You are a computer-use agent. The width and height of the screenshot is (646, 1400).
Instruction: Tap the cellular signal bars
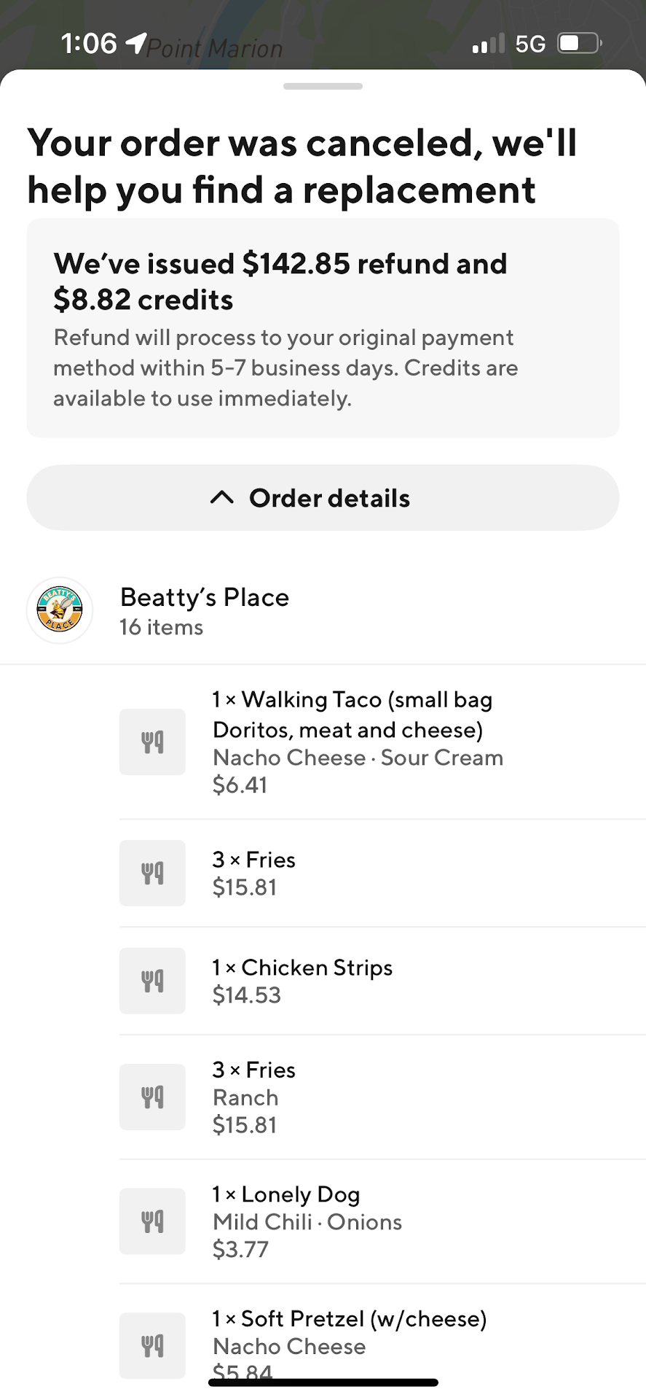coord(488,44)
